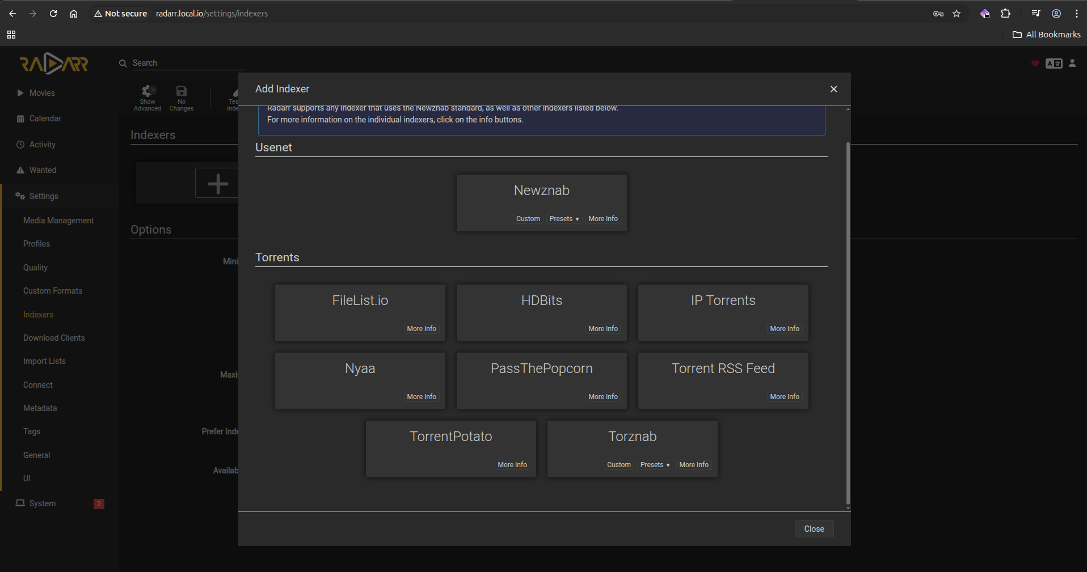Open More Info for Nyaa

(x=422, y=397)
